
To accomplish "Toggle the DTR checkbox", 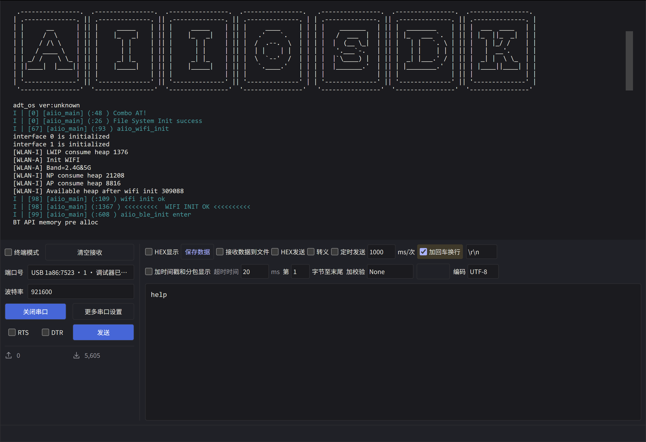I will point(45,333).
